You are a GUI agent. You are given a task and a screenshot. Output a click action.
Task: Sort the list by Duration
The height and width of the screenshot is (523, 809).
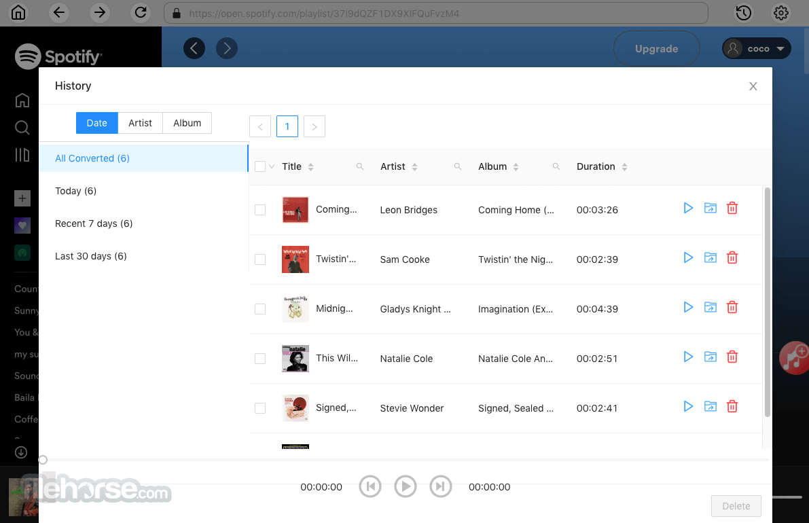point(624,166)
